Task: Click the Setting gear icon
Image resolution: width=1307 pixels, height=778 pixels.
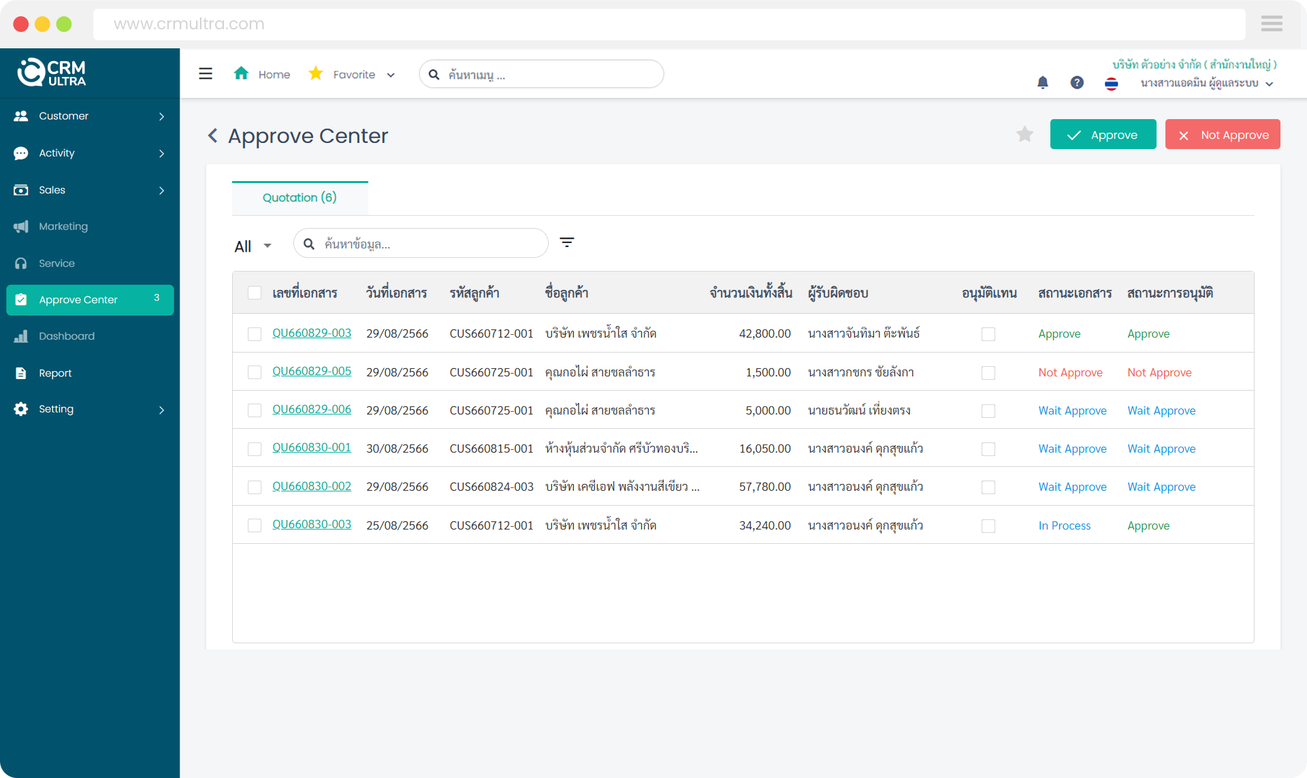Action: [x=21, y=409]
